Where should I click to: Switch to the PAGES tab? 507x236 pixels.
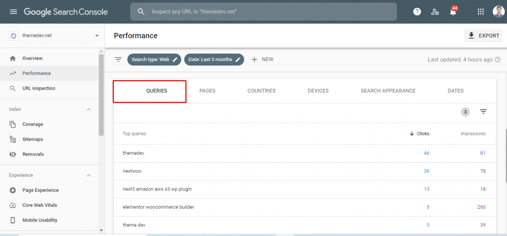tap(207, 91)
